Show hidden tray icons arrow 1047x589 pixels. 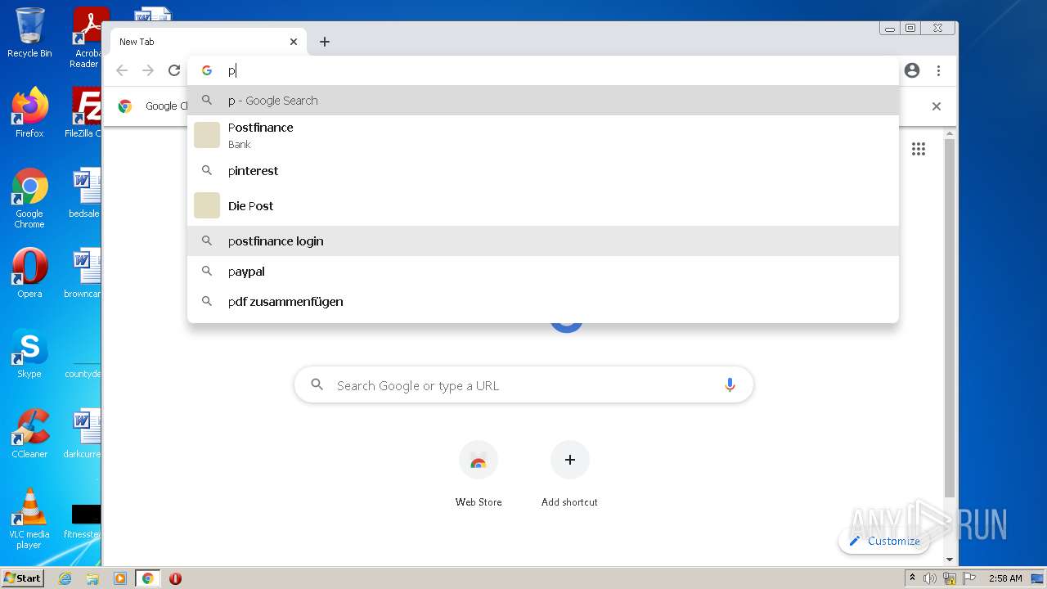[x=912, y=578]
